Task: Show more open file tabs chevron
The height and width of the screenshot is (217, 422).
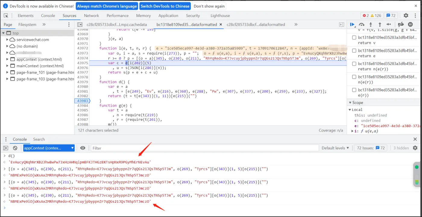Action: 296,24
